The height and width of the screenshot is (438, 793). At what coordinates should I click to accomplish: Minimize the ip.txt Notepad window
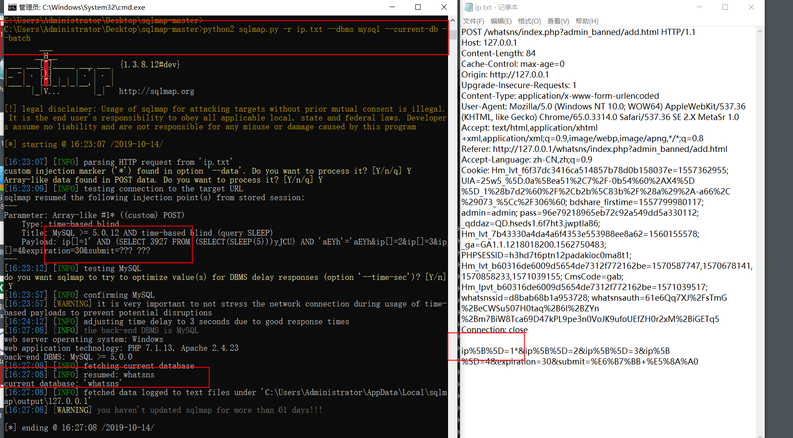pos(700,7)
